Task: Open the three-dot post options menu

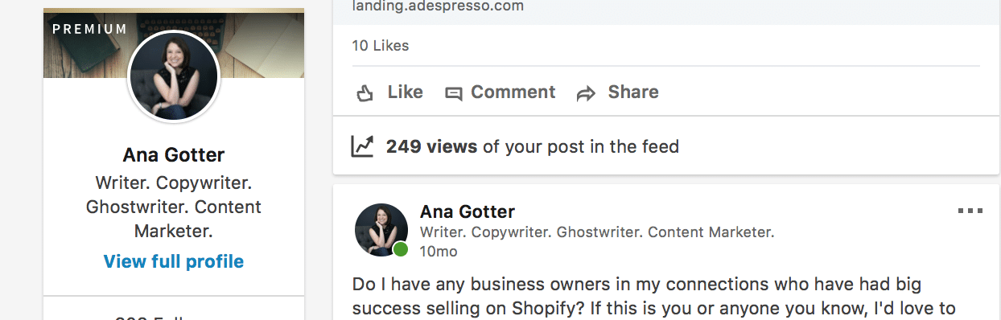Action: click(x=970, y=211)
